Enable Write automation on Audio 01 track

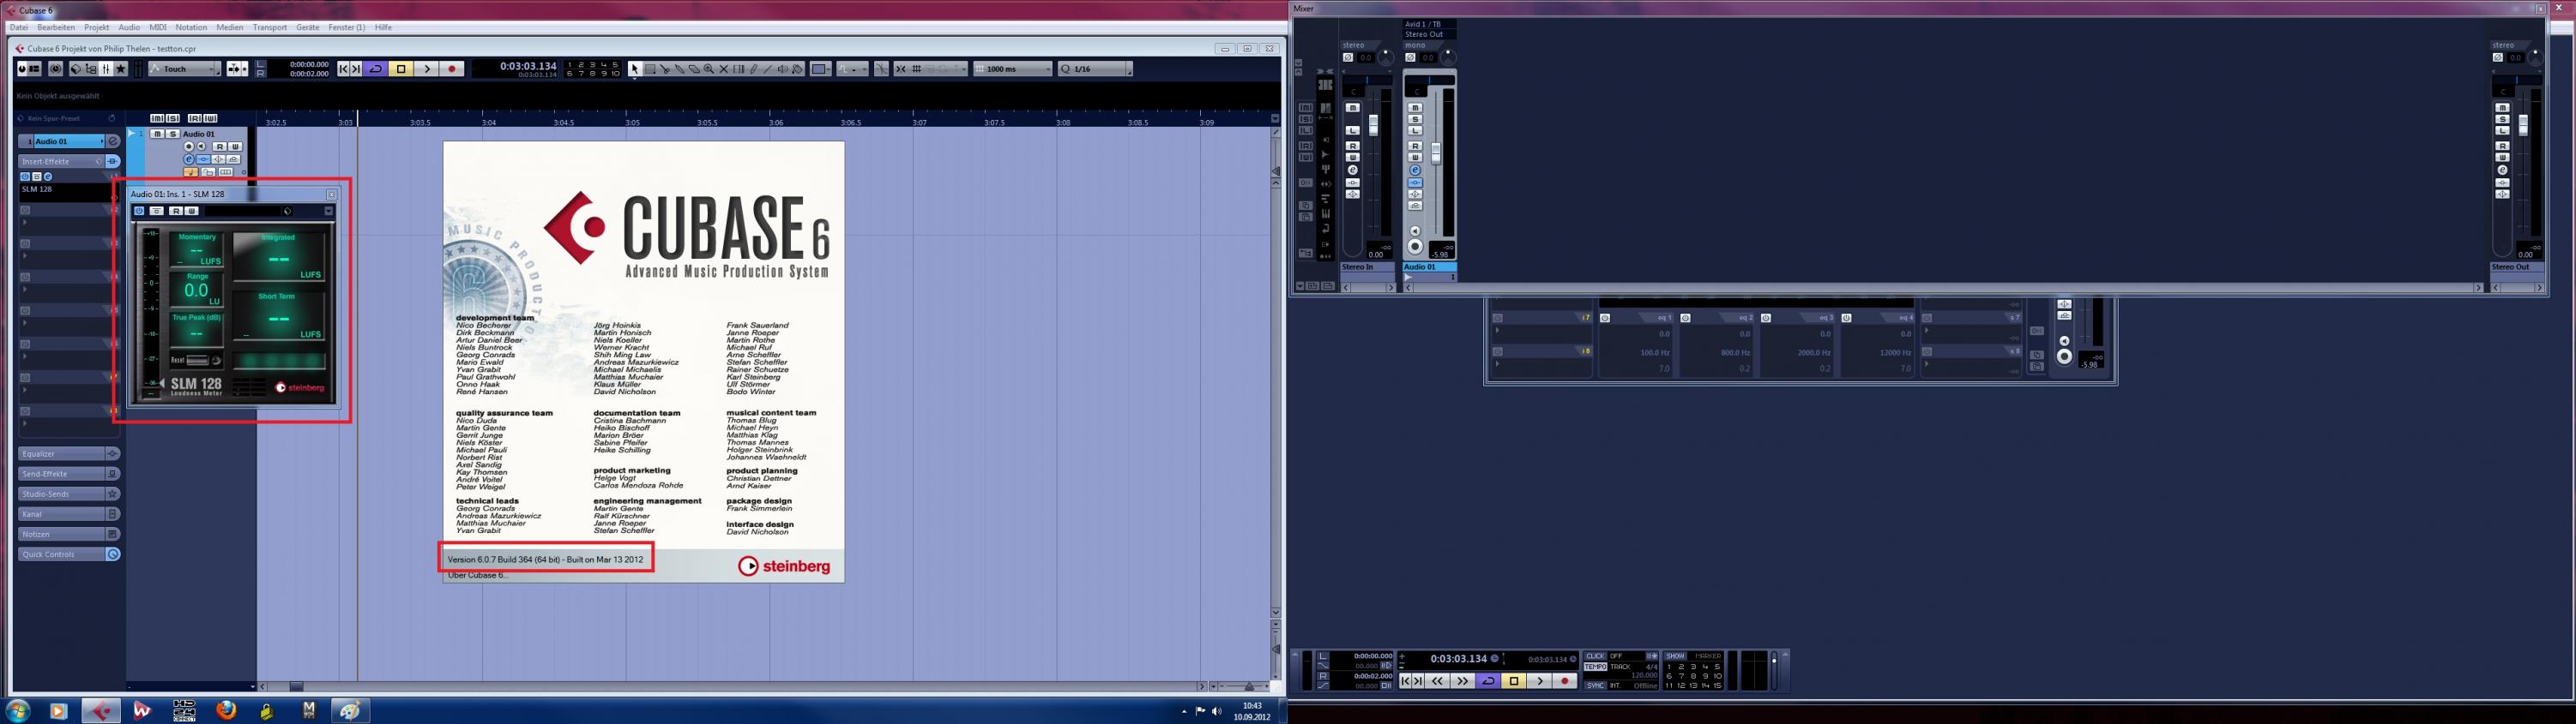coord(234,147)
